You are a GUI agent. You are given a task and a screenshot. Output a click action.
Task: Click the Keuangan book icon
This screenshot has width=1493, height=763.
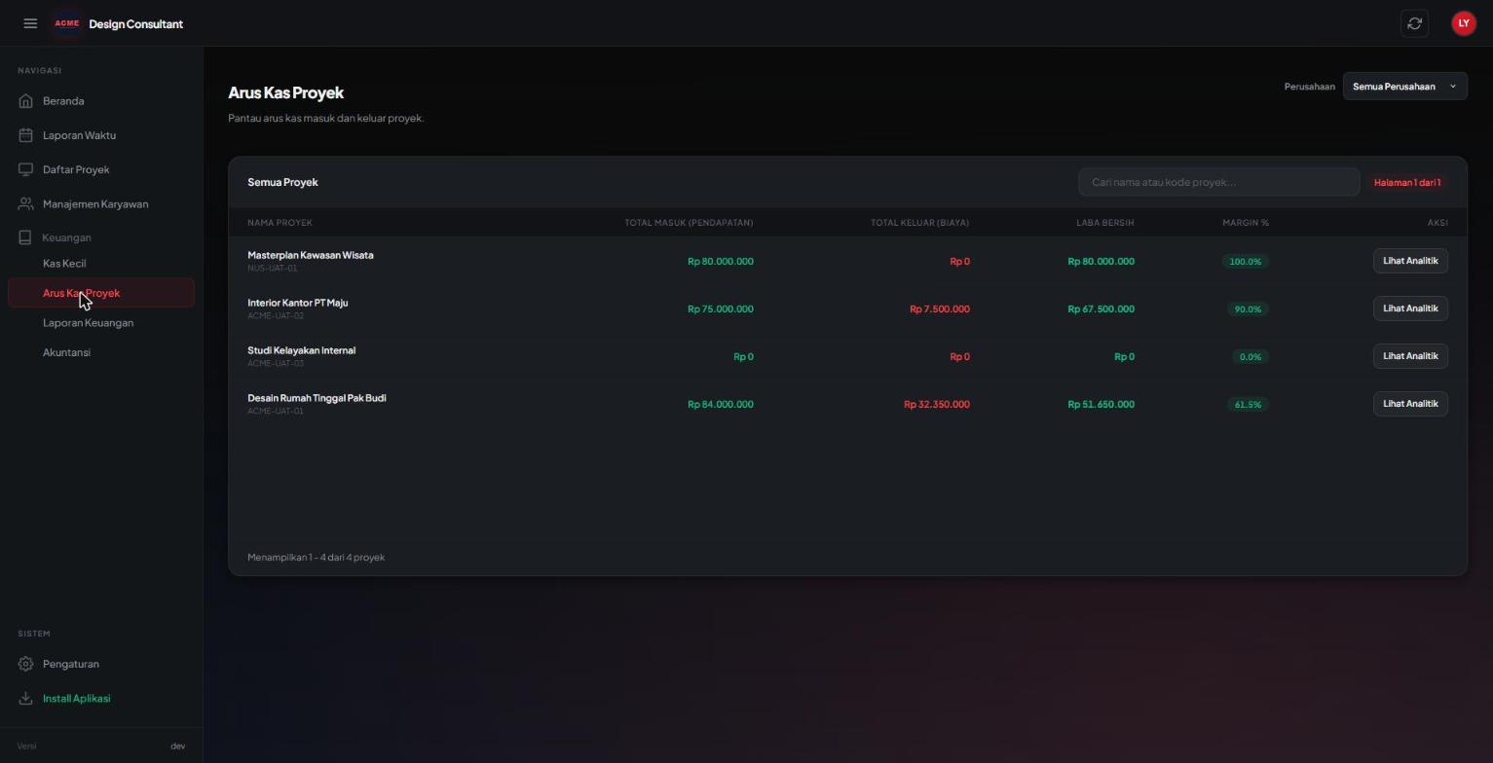[x=25, y=237]
